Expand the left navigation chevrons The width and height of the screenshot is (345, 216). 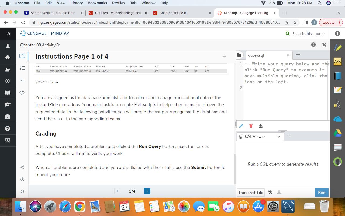pos(8,34)
